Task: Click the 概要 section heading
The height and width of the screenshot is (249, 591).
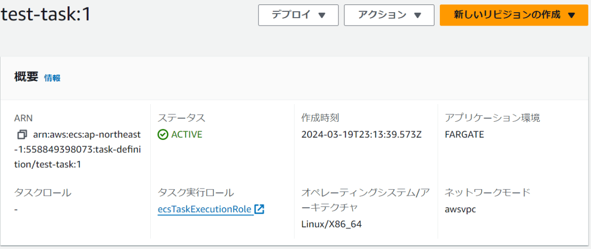Action: 26,77
